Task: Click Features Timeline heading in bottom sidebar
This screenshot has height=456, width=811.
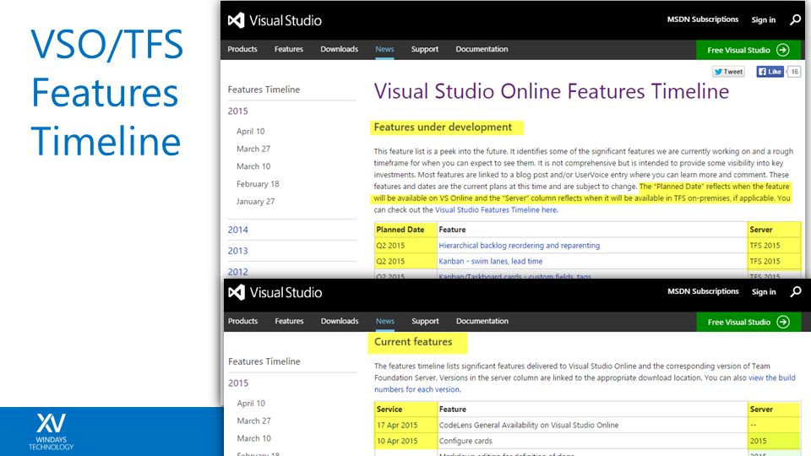Action: [264, 361]
